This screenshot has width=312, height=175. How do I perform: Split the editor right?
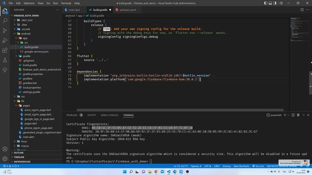(x=302, y=10)
